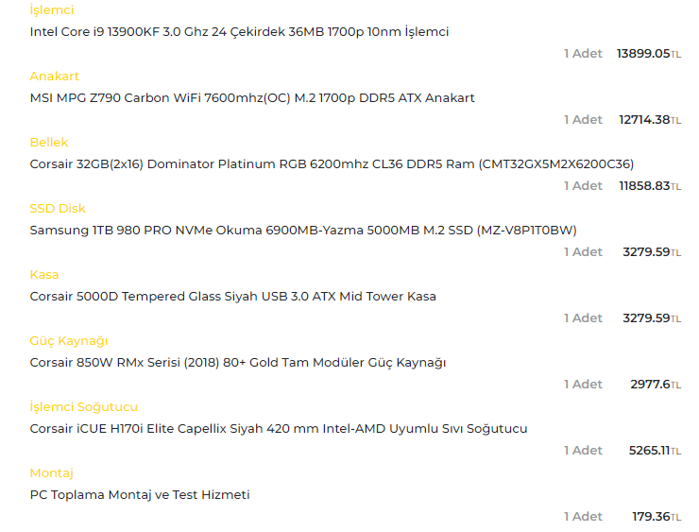
Task: Open the Corsair 5000D Tempered Glass case product
Action: click(x=232, y=297)
